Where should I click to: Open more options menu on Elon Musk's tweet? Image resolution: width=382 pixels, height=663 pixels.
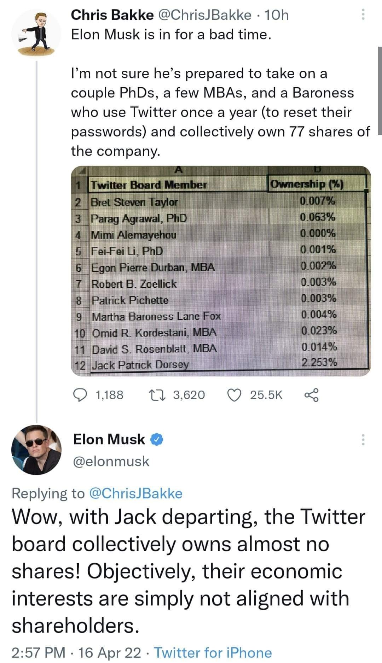[361, 439]
